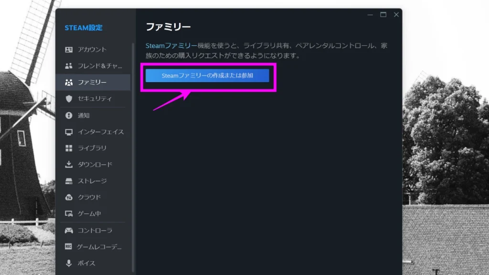The width and height of the screenshot is (489, 275).
Task: Select the ファミリー settings label
Action: point(92,82)
